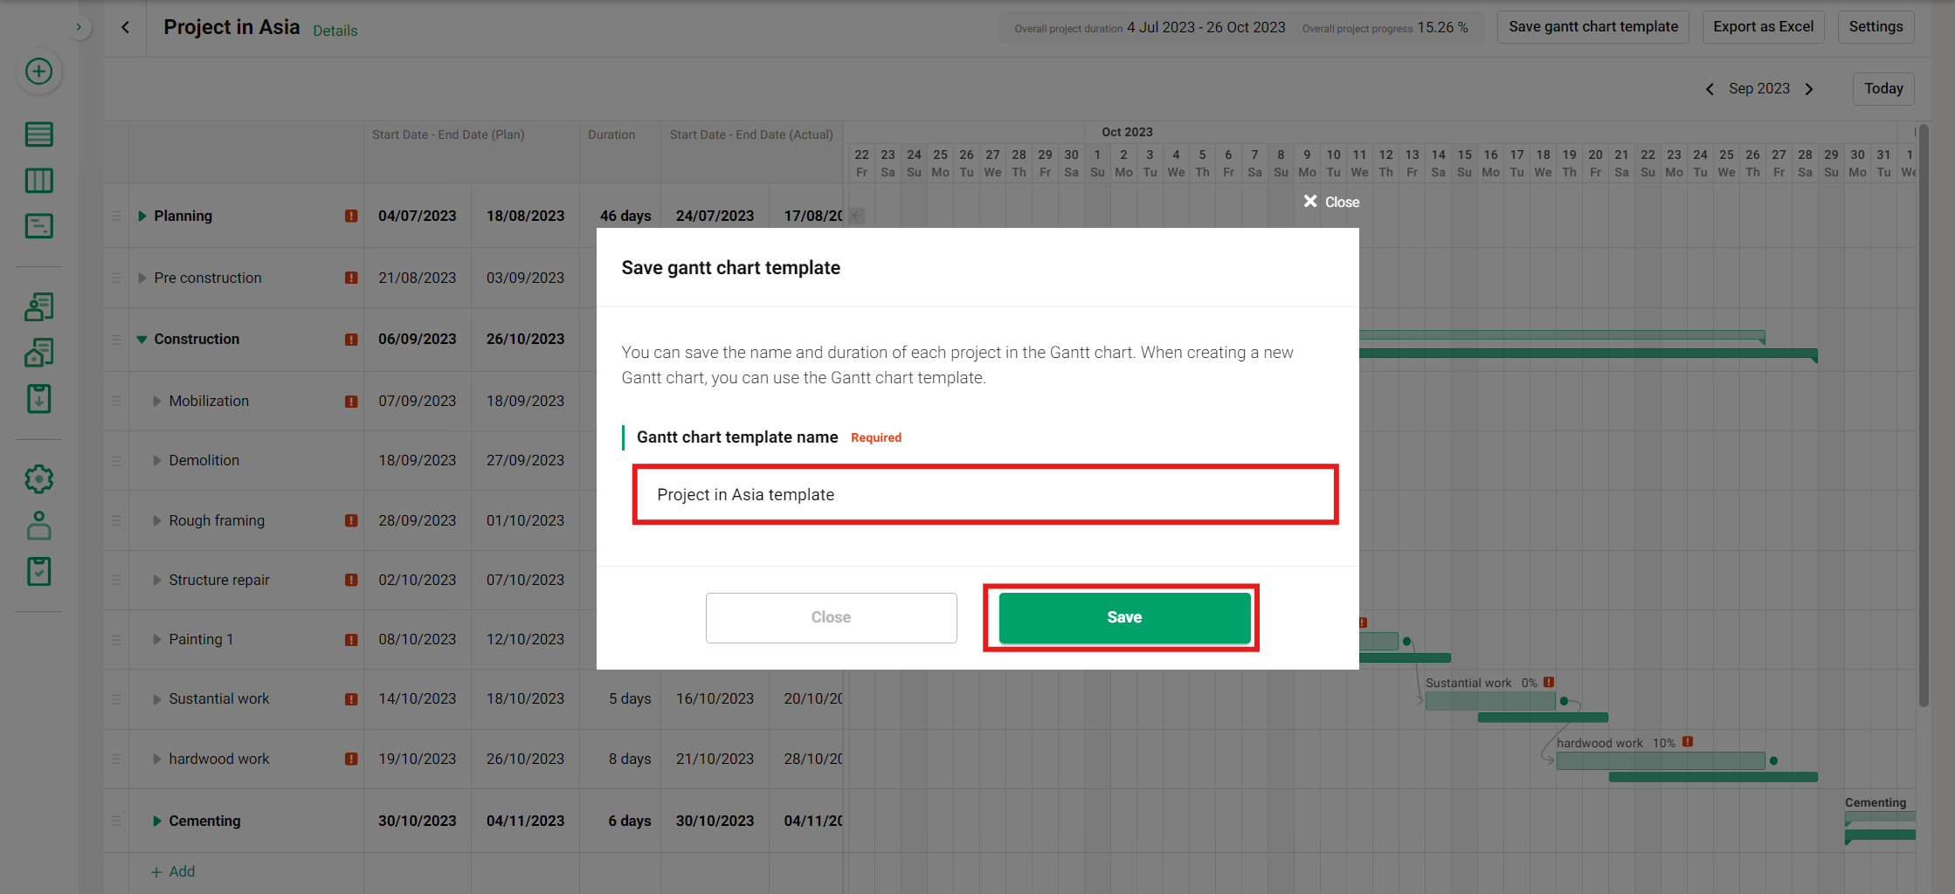The height and width of the screenshot is (894, 1955).
Task: Select the person document icon in sidebar
Action: [x=38, y=307]
